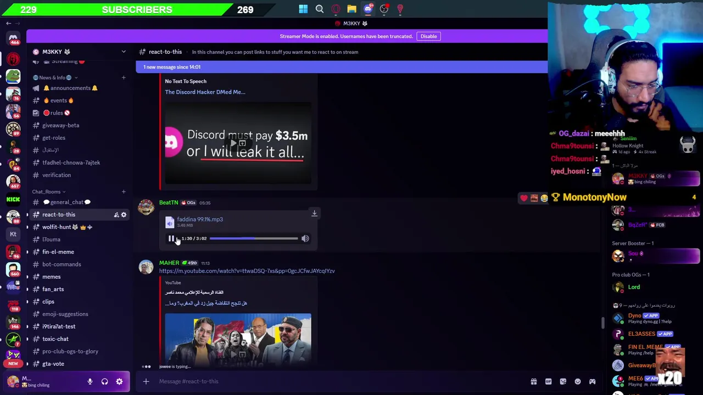Go to the announcements channel
Screen dimensions: 703x395
(70, 88)
